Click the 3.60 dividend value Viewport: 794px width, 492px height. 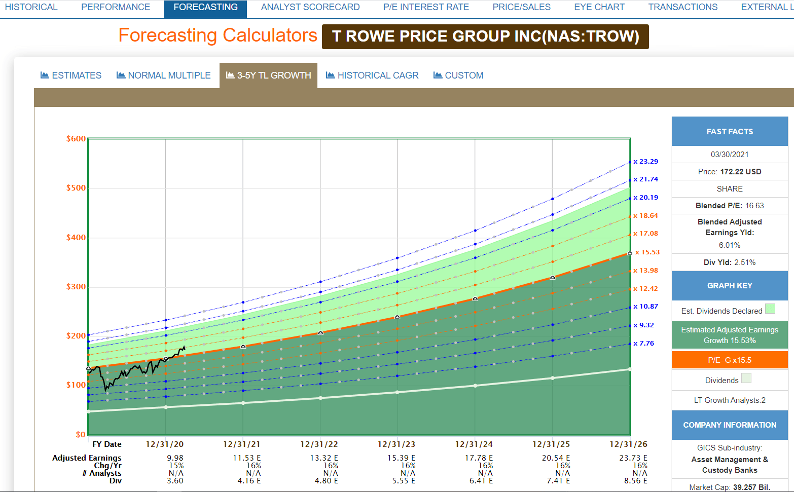pos(175,481)
